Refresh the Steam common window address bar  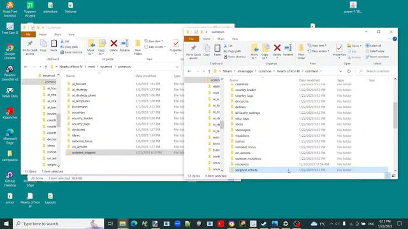[349, 71]
